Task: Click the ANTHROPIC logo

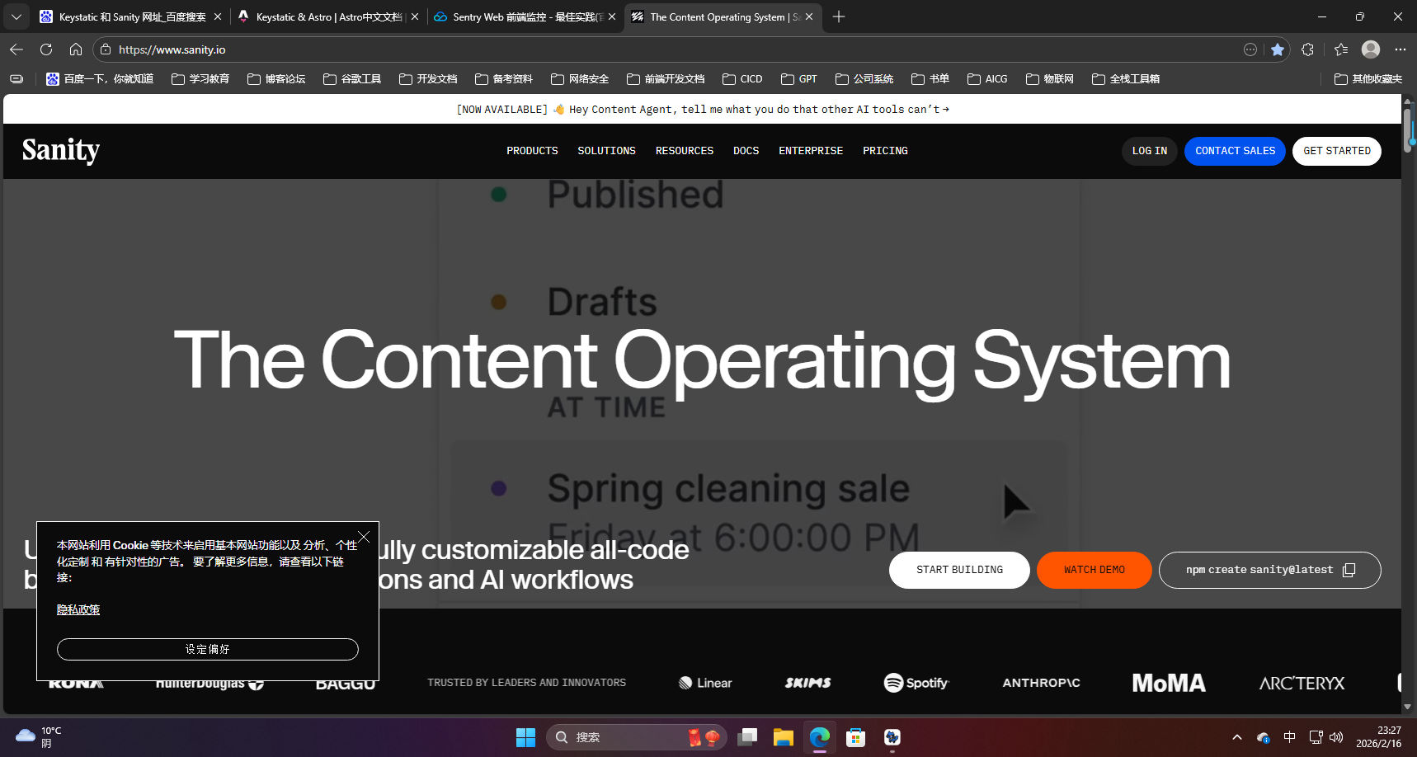Action: tap(1041, 683)
